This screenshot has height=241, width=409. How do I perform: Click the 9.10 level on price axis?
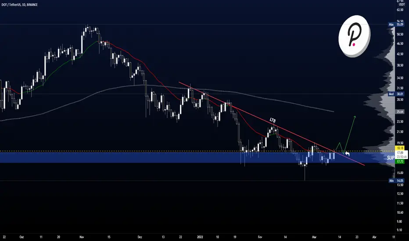pos(400,230)
